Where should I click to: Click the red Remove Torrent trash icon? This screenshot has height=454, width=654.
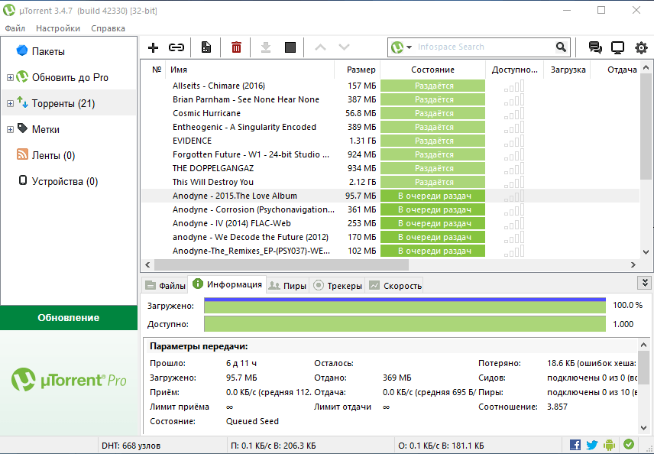[x=237, y=47]
